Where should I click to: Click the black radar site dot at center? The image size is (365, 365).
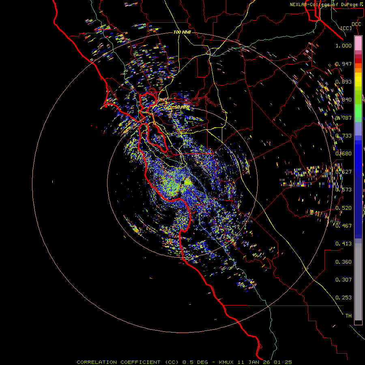(183, 183)
